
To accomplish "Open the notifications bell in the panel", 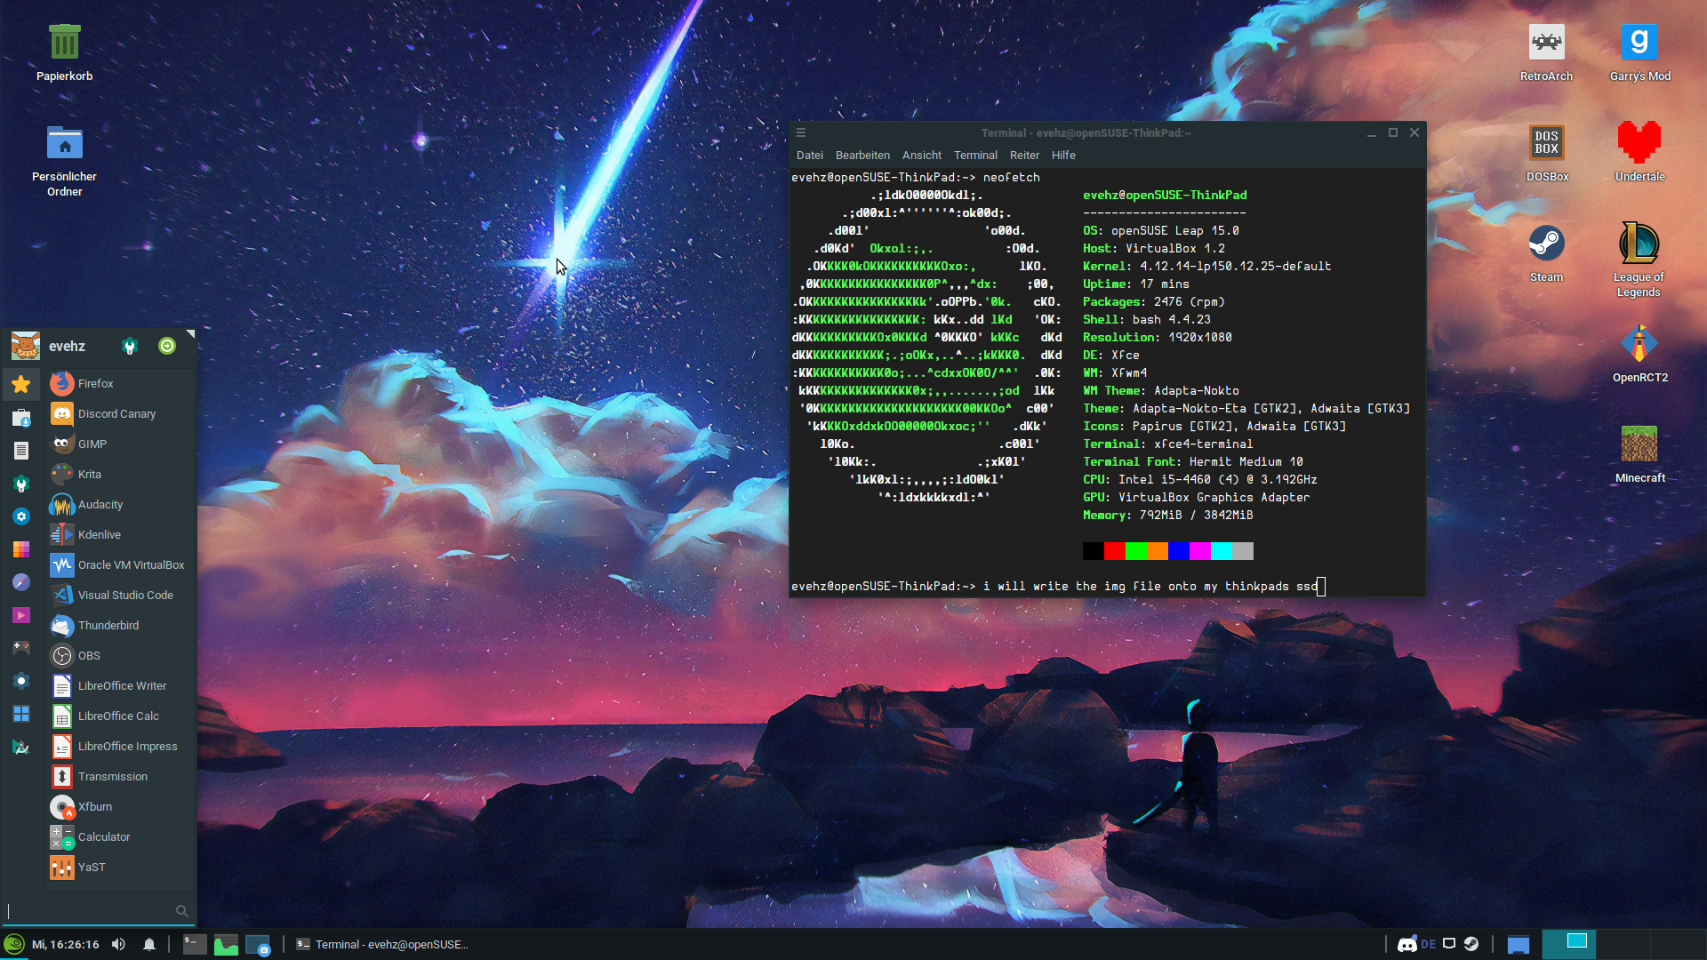I will point(149,944).
